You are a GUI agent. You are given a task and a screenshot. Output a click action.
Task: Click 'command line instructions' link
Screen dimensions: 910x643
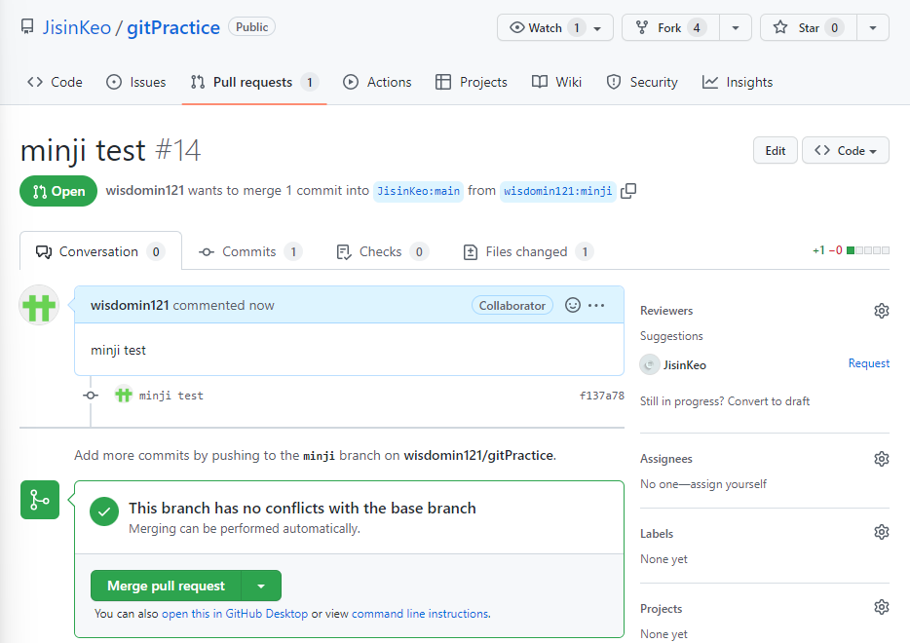tap(420, 614)
